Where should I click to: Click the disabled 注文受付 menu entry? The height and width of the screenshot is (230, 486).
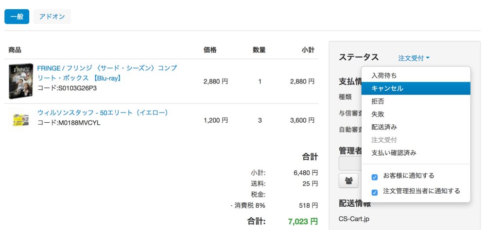coord(384,140)
